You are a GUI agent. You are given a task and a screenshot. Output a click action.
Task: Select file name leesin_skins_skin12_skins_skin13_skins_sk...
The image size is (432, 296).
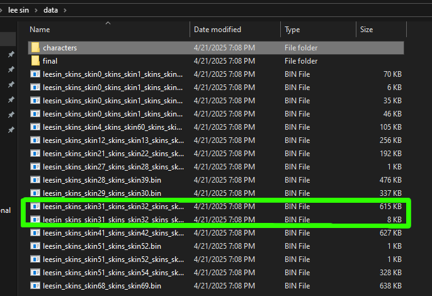113,140
